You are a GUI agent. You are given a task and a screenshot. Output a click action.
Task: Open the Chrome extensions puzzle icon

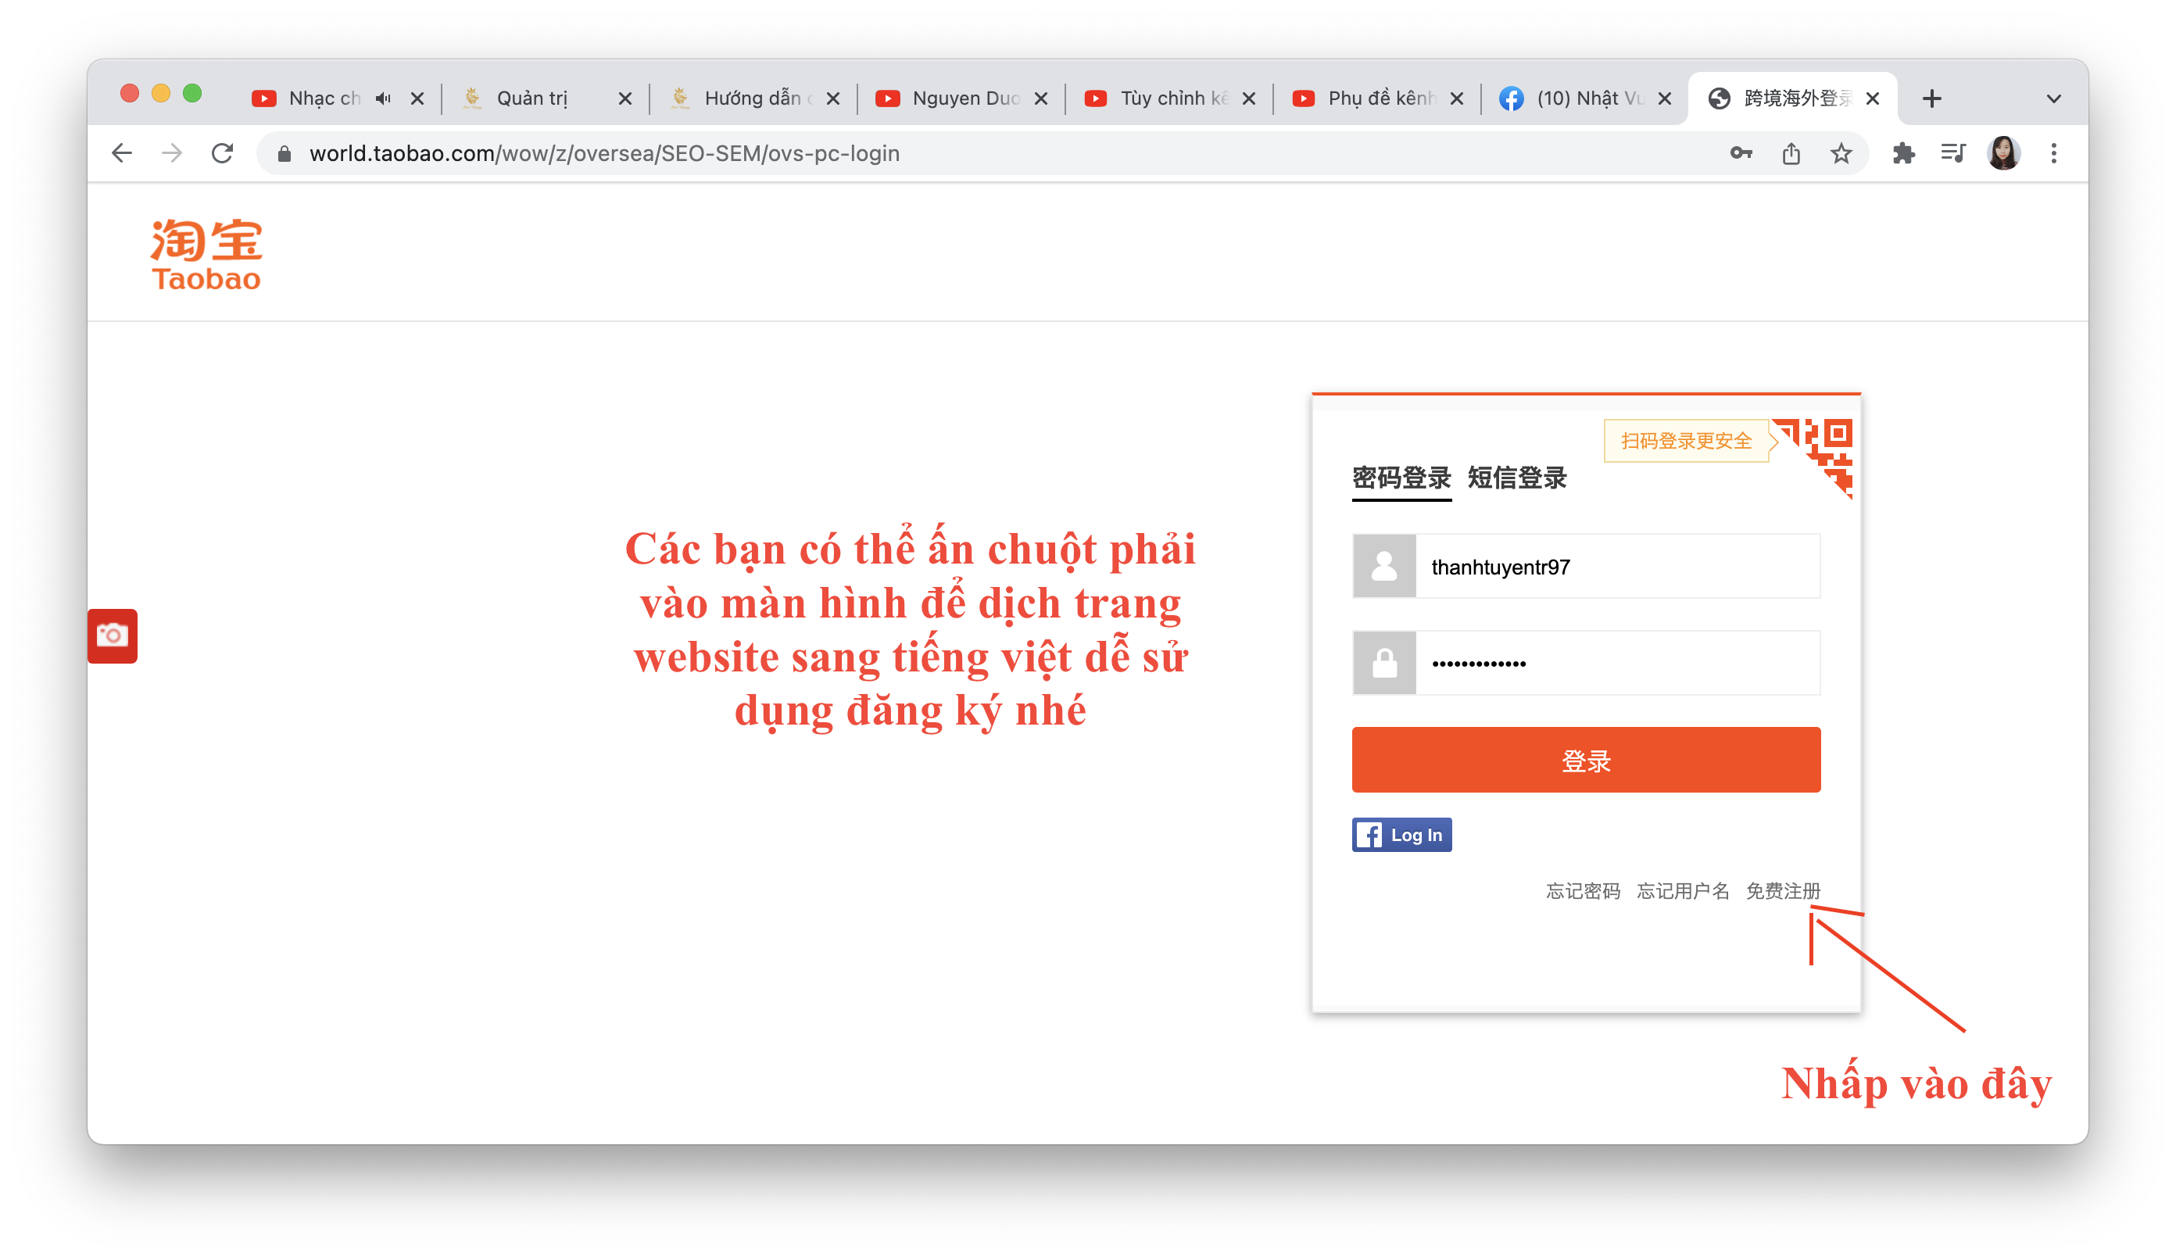point(1903,154)
